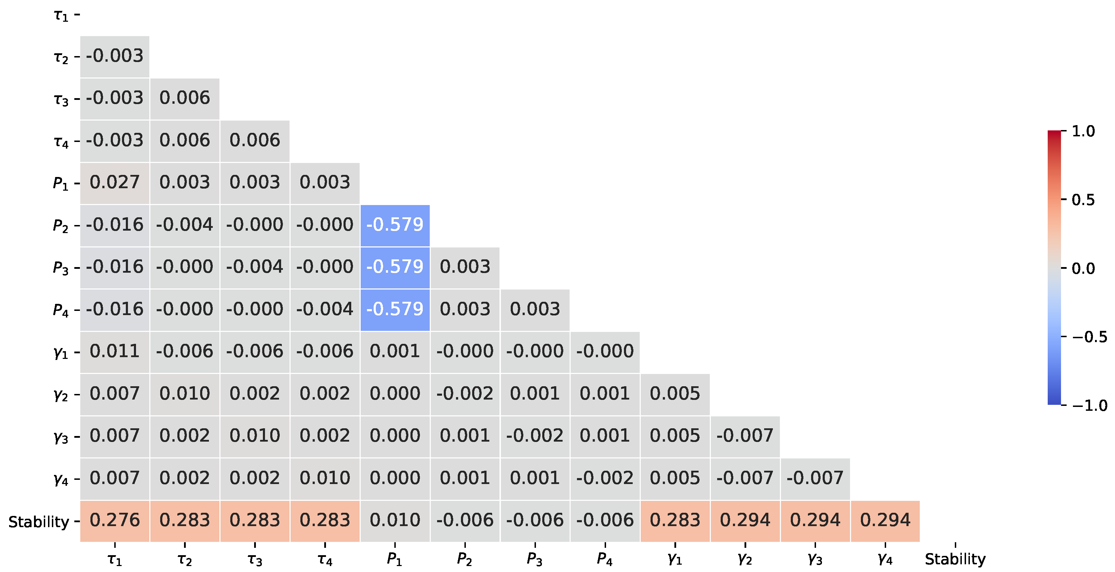The width and height of the screenshot is (1115, 572).
Task: Click the γ4 label on the x-axis
Action: click(x=885, y=559)
